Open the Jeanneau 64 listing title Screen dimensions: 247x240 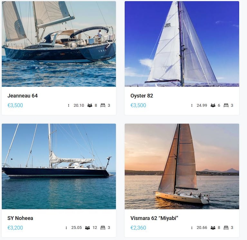23,96
